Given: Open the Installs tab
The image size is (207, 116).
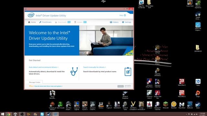Looking at the screenshot, I should point(80,22).
